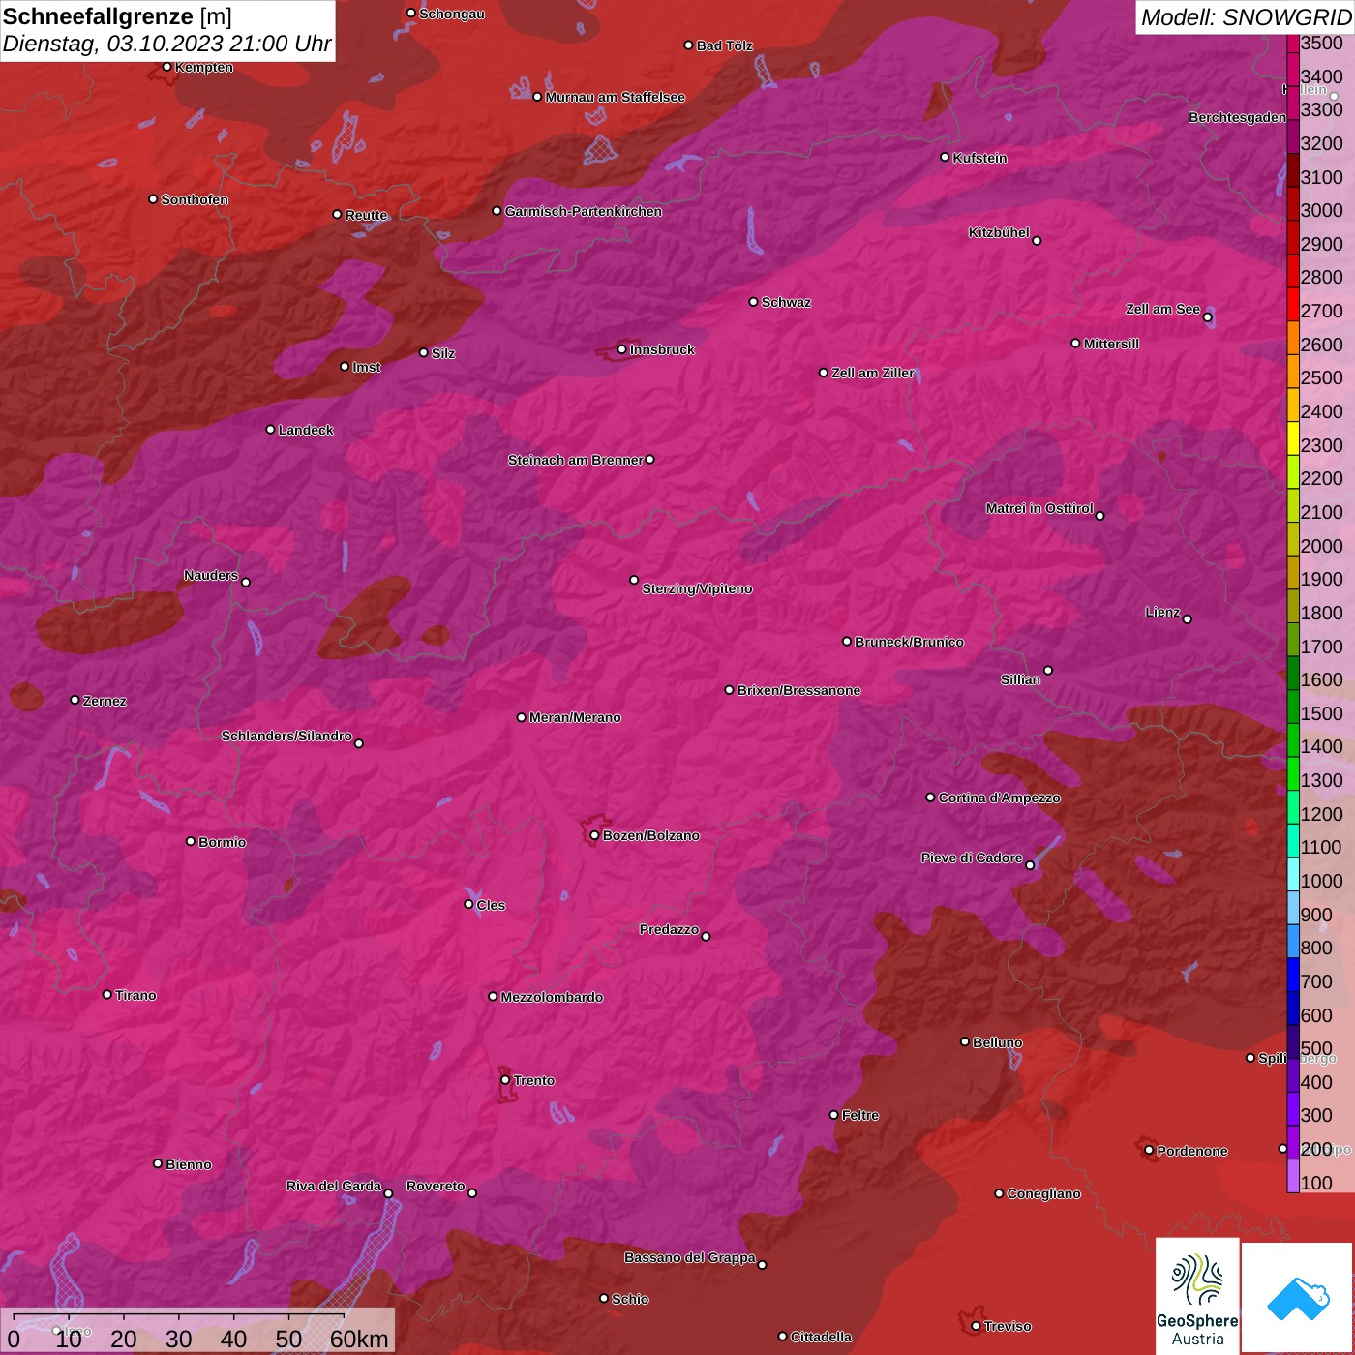Click the Matrei in Osttirol label

[x=1039, y=508]
